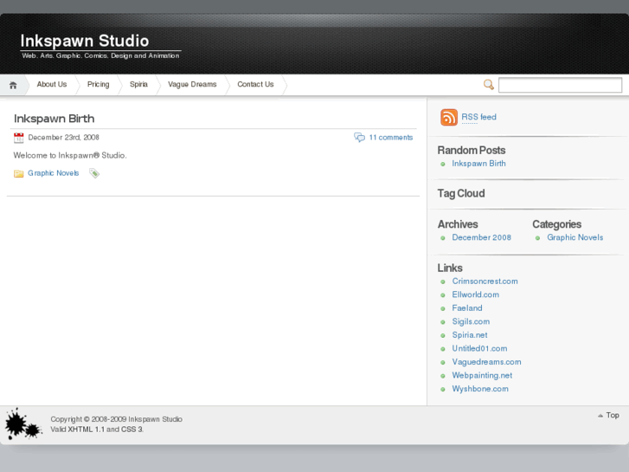Click the Archives heading
The width and height of the screenshot is (629, 472).
(458, 224)
